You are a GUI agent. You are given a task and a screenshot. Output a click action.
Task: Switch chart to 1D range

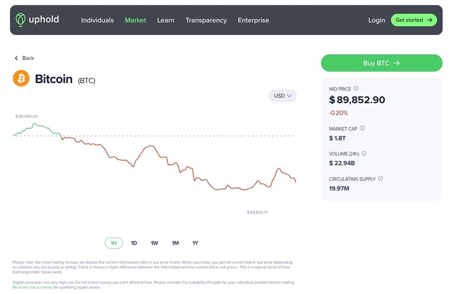(134, 243)
